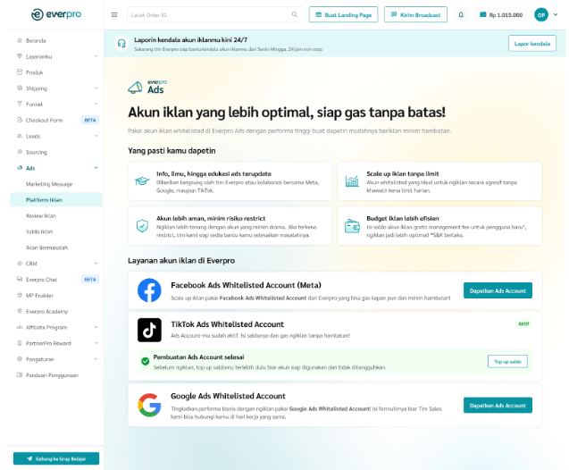Viewport: 569px width, 470px height.
Task: Click the Funnel filter icon
Action: tap(20, 105)
